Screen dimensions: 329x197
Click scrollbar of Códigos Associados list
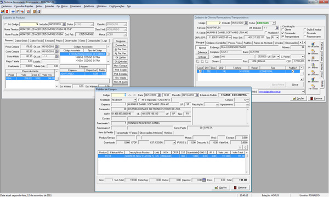pos(108,54)
